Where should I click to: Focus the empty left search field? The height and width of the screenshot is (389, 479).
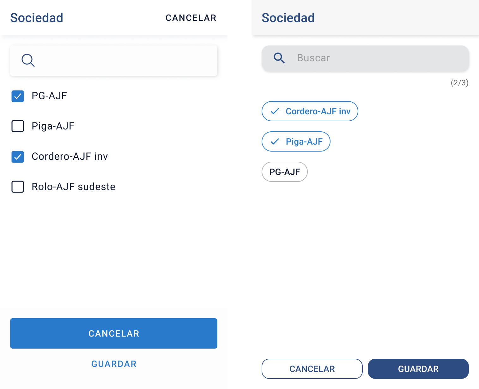(x=114, y=61)
